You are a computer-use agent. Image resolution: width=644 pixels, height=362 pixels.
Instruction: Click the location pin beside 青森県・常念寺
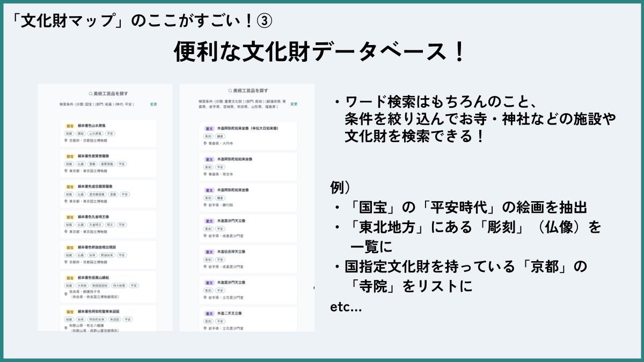pos(205,174)
